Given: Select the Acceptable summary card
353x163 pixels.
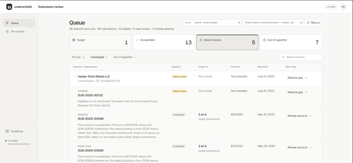Looking at the screenshot, I should tap(164, 43).
